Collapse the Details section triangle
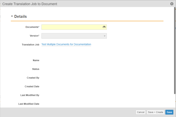This screenshot has width=176, height=117. (x=12, y=16)
